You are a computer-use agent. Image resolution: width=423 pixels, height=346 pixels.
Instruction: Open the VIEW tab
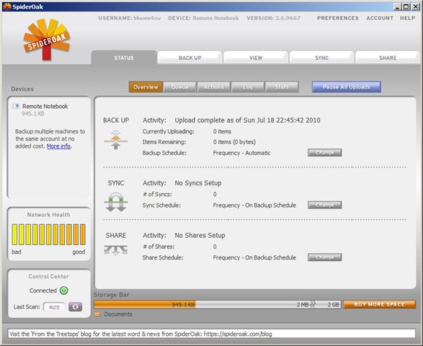click(256, 58)
